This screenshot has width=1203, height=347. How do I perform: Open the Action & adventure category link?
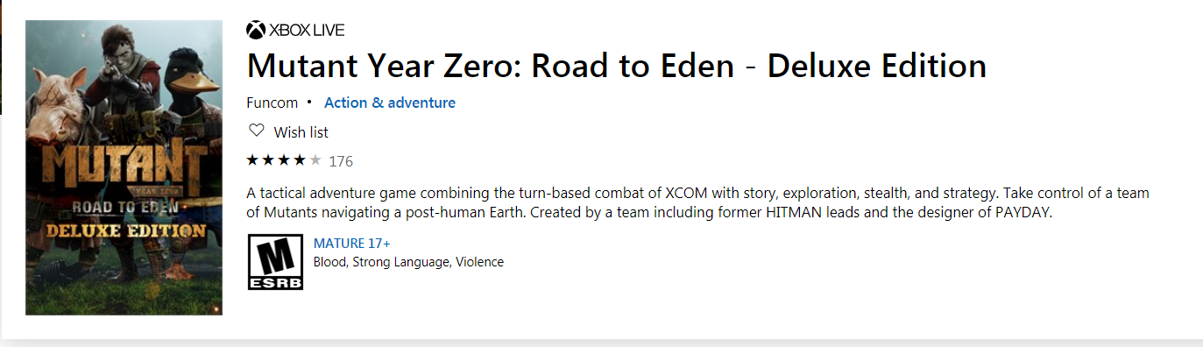pos(390,103)
